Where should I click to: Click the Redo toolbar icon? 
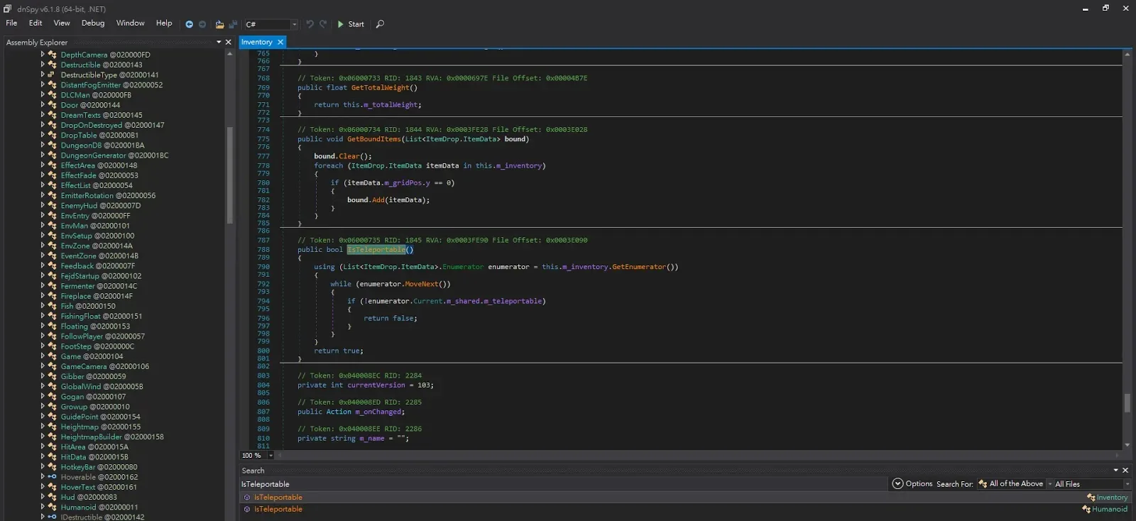point(323,24)
